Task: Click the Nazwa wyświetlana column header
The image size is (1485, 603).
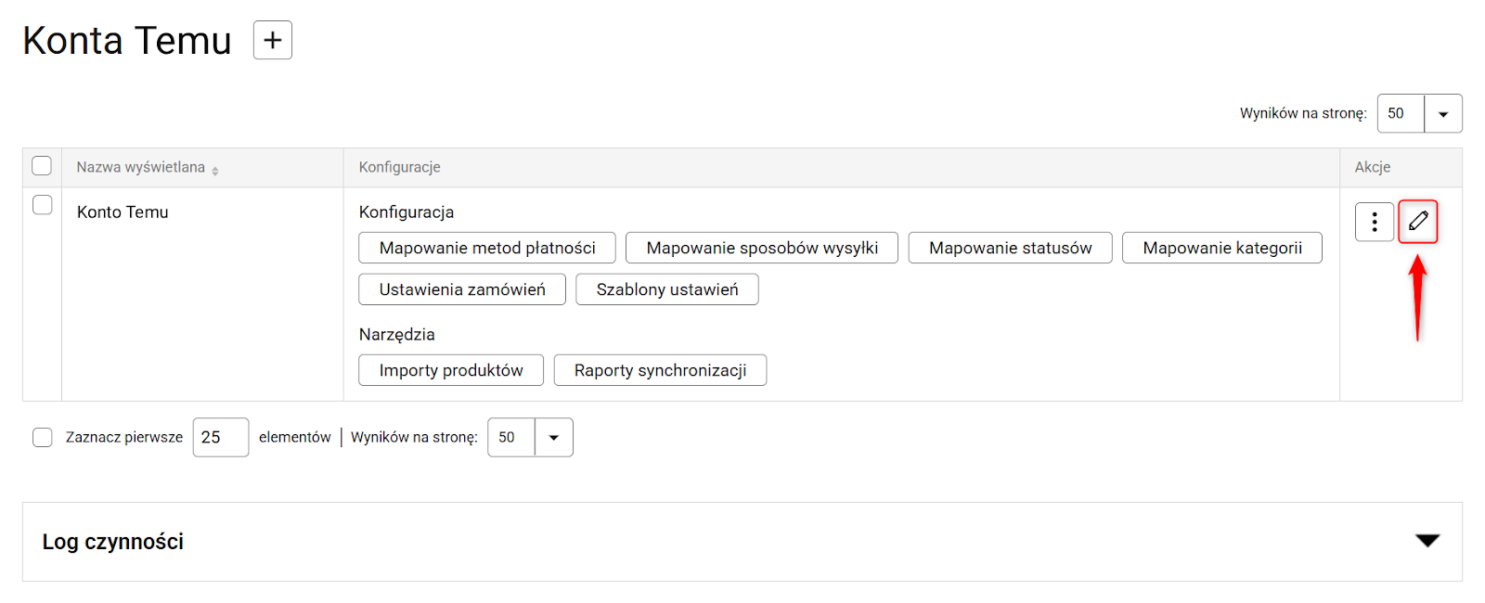Action: tap(141, 167)
